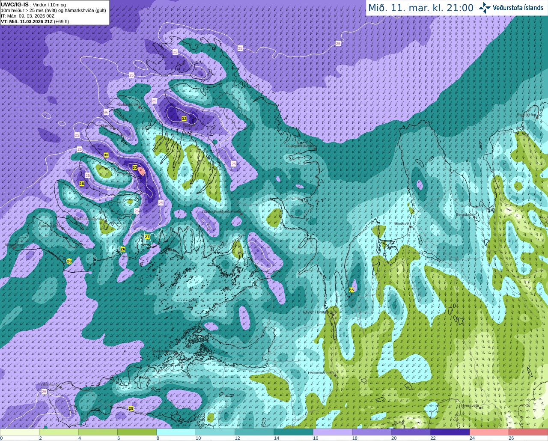The width and height of the screenshot is (548, 441).
Task: Click the Bolungarvík station label
Action: point(128,104)
